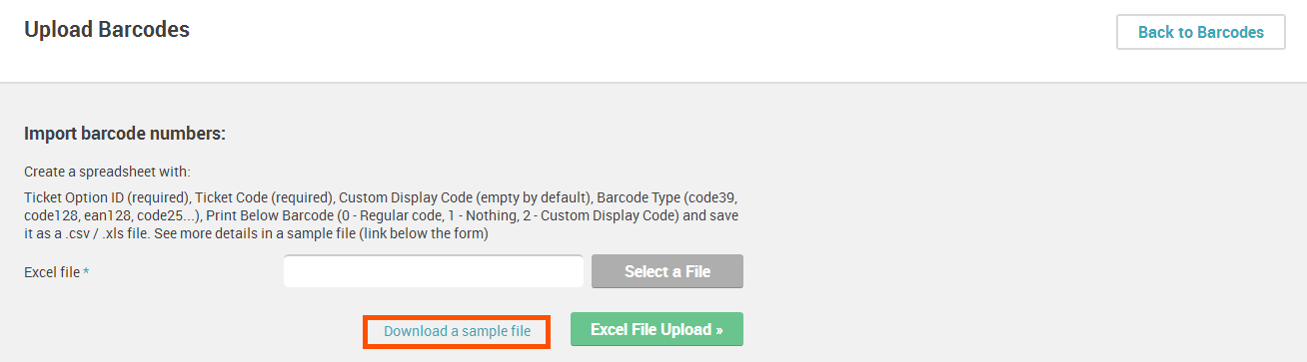Open the Download a sample file link
Image resolution: width=1307 pixels, height=362 pixels.
457,331
